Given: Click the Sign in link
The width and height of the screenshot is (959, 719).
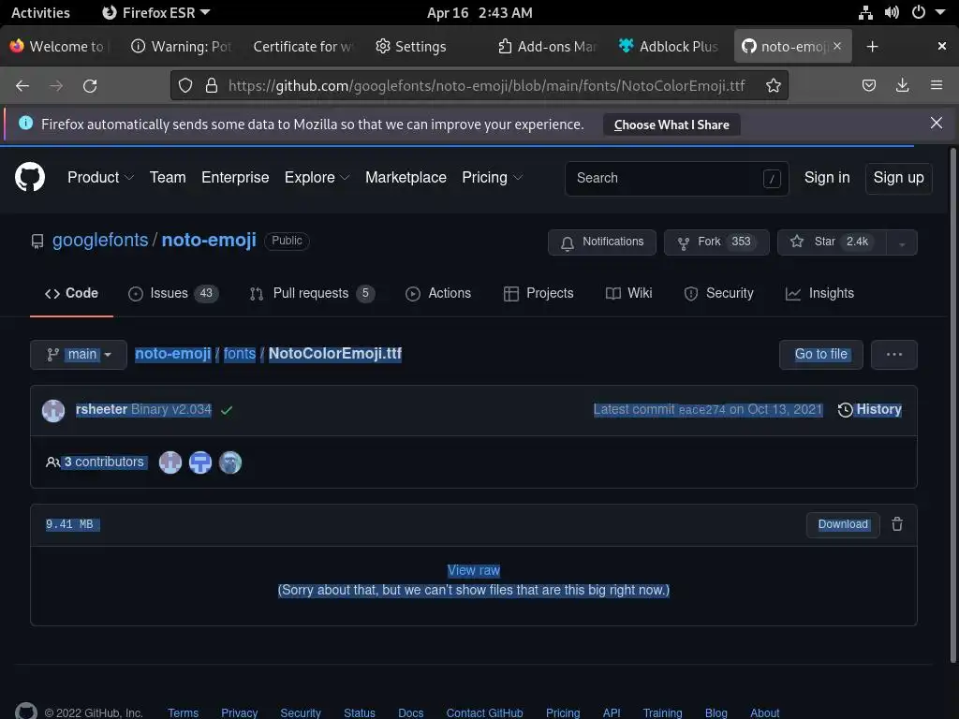Looking at the screenshot, I should click(x=827, y=178).
